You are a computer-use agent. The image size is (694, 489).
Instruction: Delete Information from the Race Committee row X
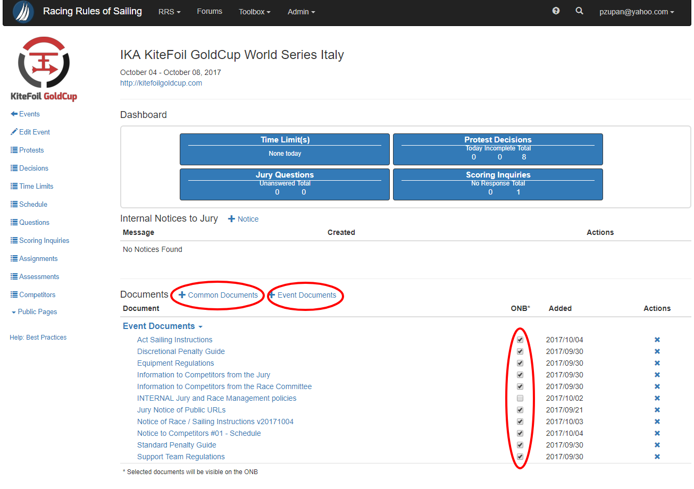[657, 386]
